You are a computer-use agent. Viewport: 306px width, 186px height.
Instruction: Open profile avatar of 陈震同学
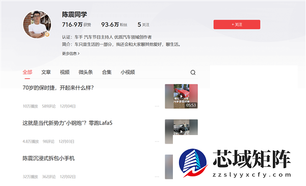pos(37,24)
